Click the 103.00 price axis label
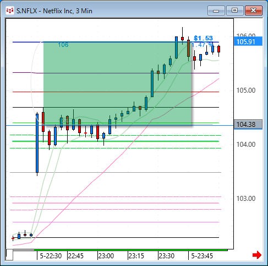The image size is (268, 266). tap(246, 199)
